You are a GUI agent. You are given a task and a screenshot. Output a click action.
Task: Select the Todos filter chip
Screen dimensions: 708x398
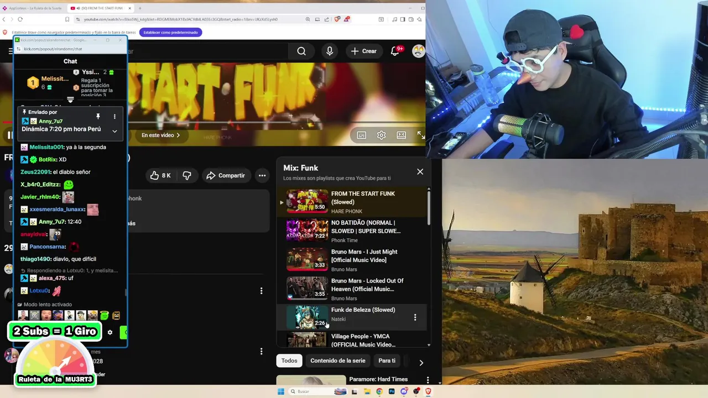point(289,360)
